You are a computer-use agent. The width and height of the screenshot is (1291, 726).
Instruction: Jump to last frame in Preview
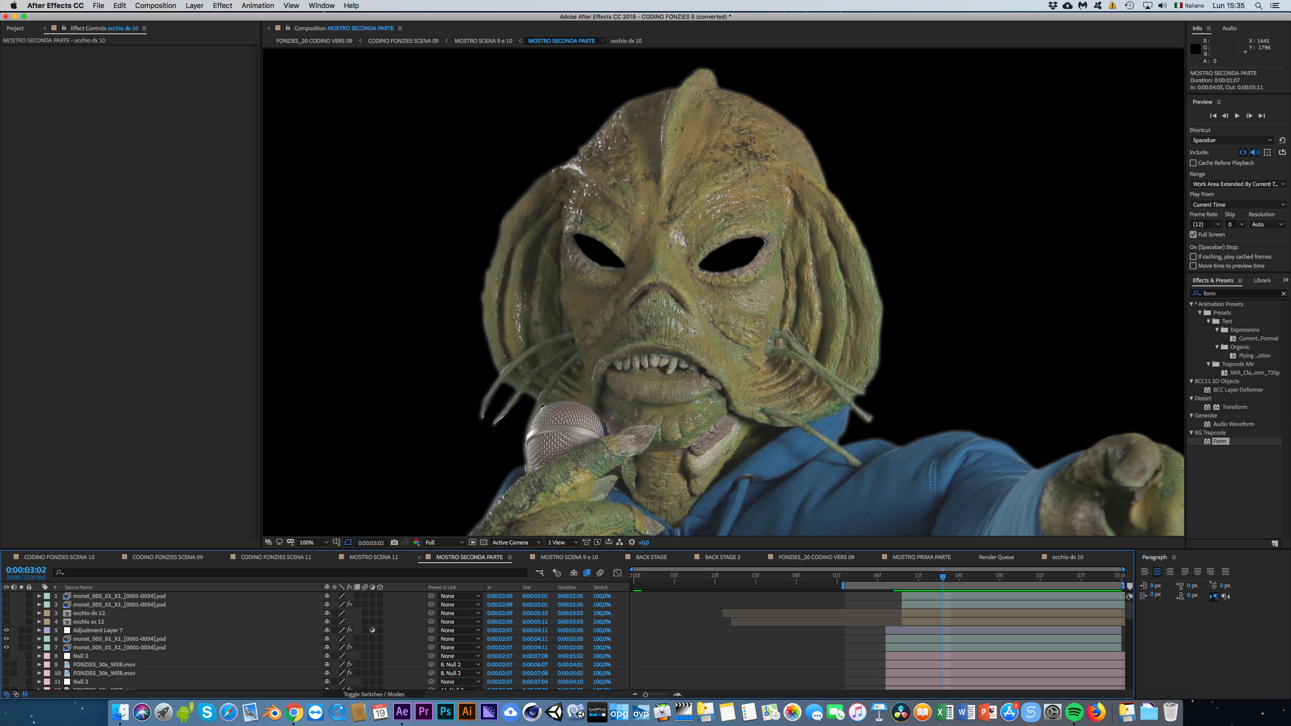pyautogui.click(x=1261, y=116)
